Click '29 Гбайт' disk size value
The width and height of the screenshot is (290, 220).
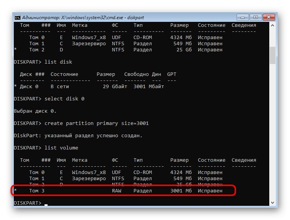pos(115,87)
